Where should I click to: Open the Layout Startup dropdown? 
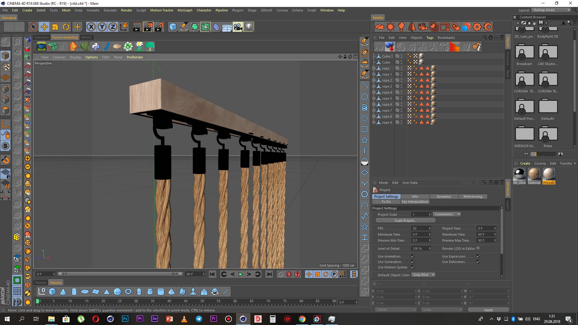click(551, 10)
